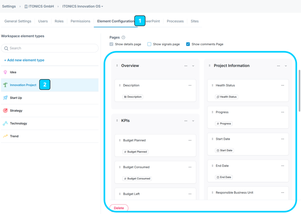The image size is (301, 214).
Task: Click the element type Search field
Action: coord(49,48)
